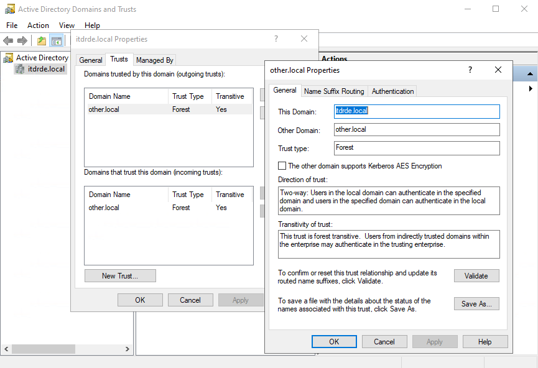Click the left scroll arrow of console tree
538x368 pixels.
6,349
